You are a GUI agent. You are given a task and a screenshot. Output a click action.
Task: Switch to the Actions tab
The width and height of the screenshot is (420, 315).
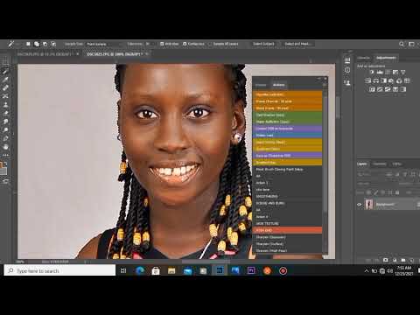[278, 85]
